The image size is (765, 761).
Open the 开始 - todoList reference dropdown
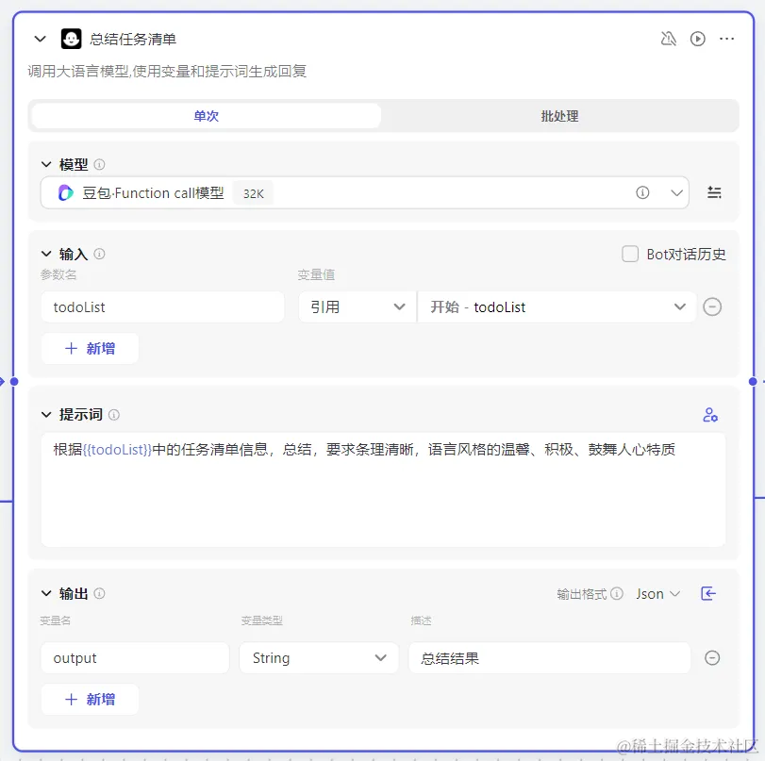[x=557, y=306]
